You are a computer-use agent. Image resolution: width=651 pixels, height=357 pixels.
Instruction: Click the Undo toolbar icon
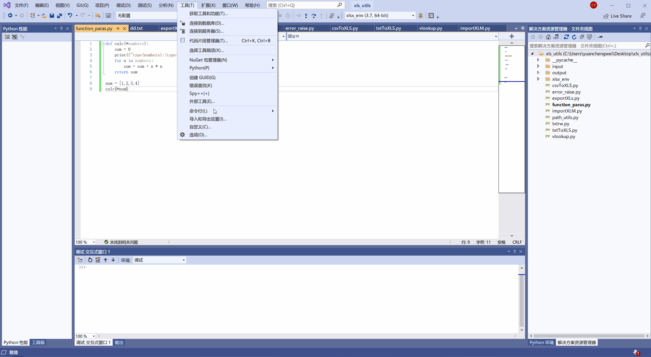pos(70,16)
